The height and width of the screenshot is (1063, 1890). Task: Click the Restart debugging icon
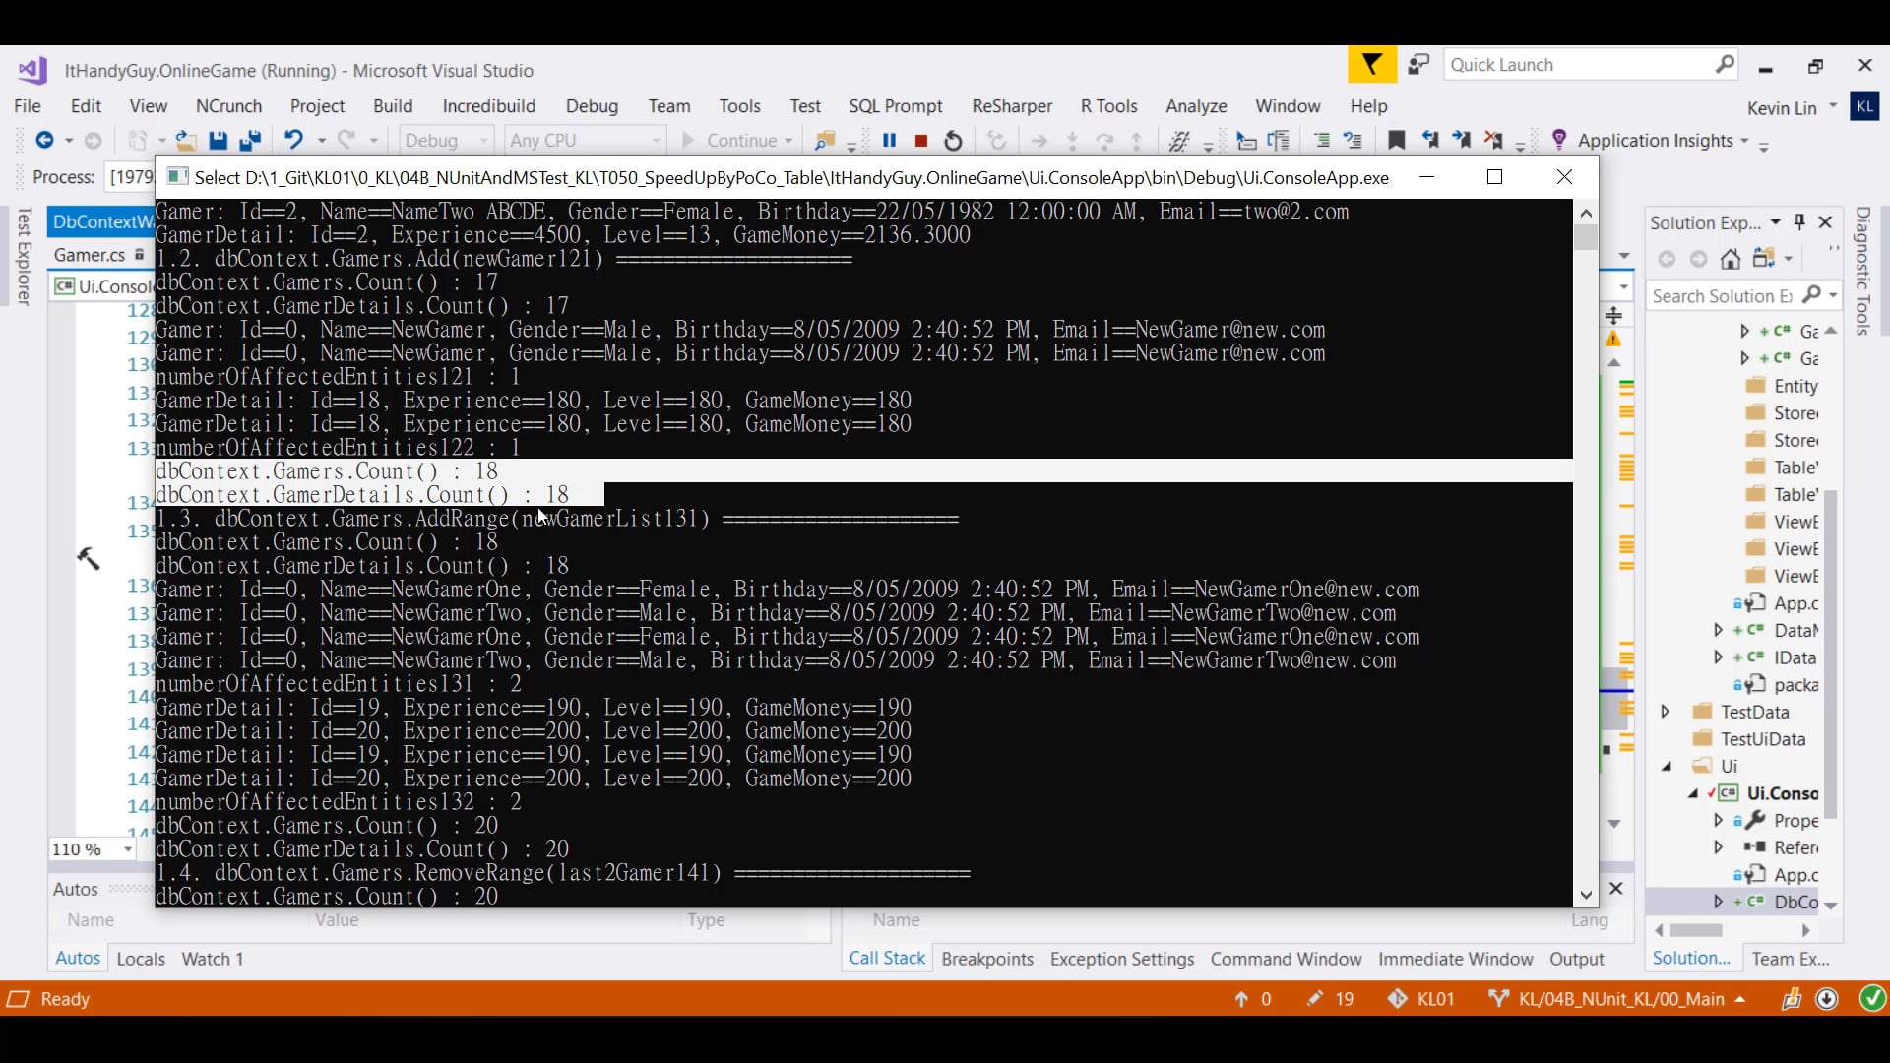tap(953, 141)
